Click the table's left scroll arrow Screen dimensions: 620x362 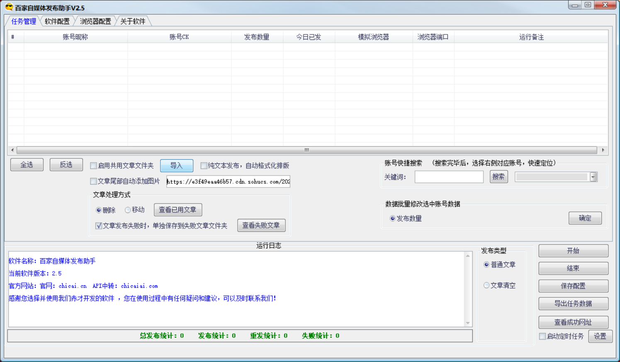(x=12, y=150)
